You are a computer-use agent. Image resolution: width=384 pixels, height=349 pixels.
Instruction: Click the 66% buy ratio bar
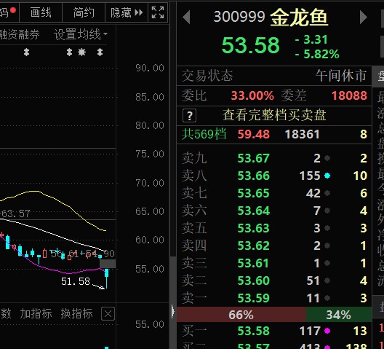pos(241,315)
